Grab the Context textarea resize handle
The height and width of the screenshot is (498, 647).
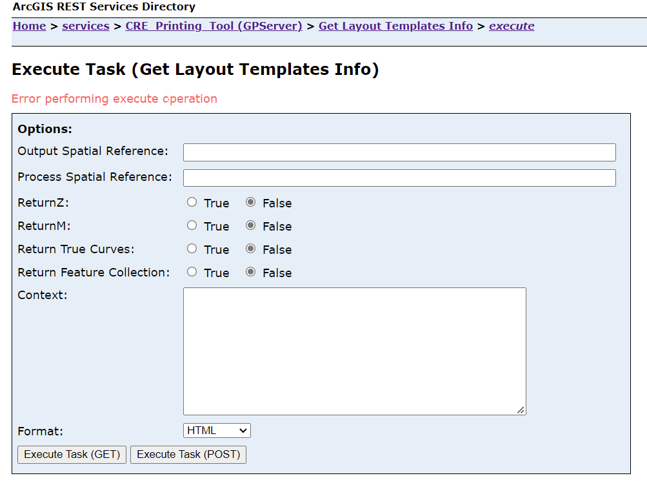(x=521, y=410)
